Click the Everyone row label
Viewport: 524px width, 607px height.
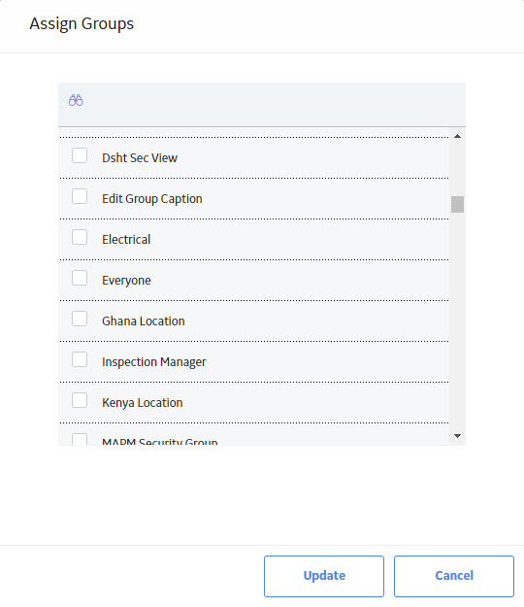[126, 281]
